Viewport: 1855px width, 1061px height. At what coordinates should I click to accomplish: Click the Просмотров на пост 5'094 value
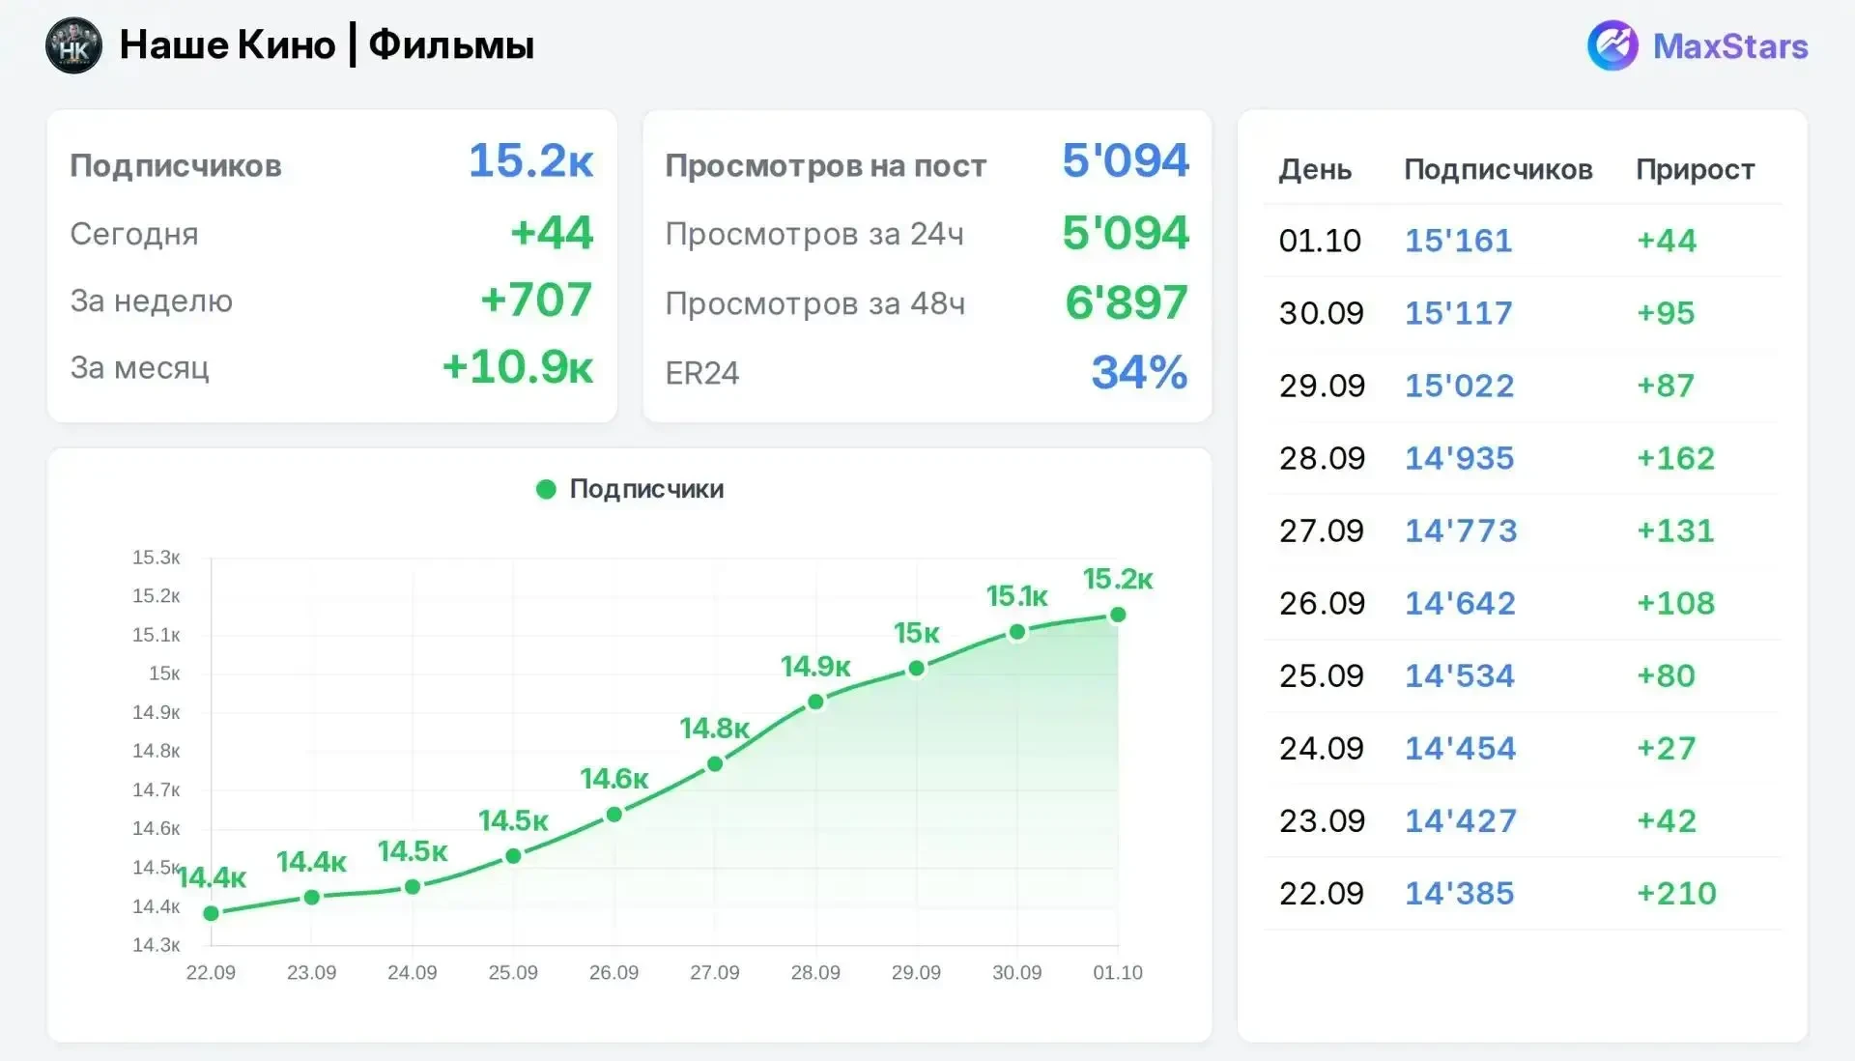(1126, 160)
